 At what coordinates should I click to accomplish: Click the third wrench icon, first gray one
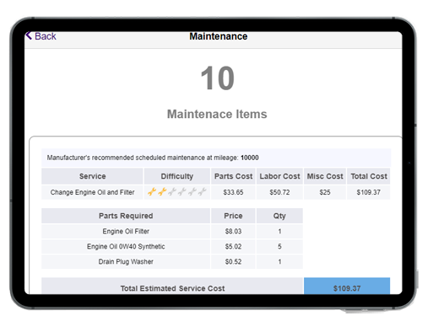tap(172, 192)
